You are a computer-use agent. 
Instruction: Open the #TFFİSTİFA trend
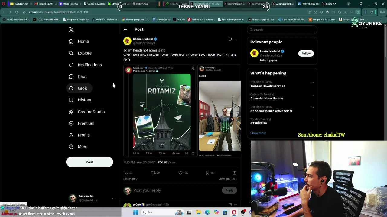click(259, 123)
